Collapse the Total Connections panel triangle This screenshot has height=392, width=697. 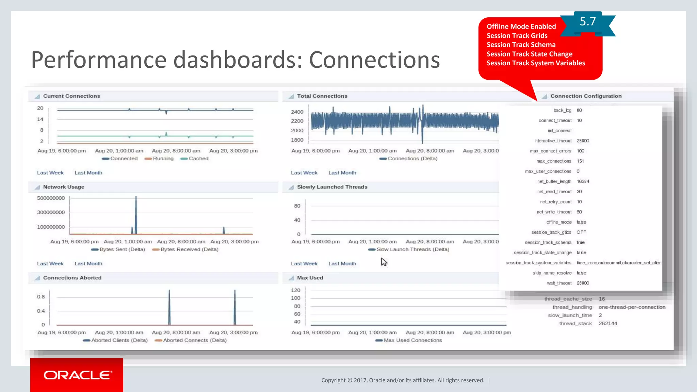291,96
